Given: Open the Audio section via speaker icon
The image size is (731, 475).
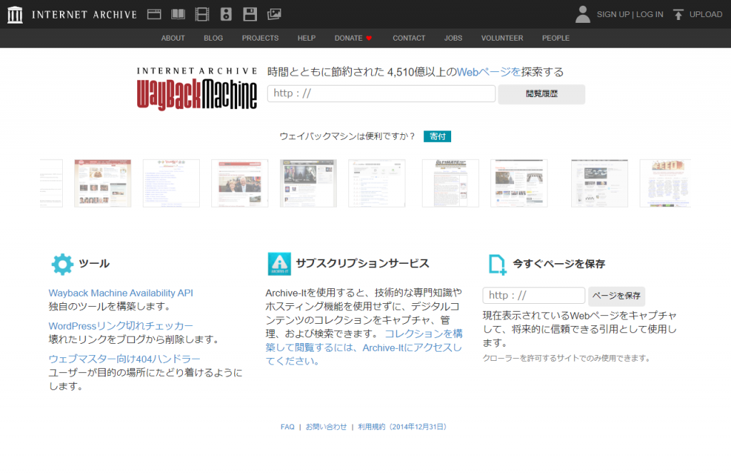Looking at the screenshot, I should 226,14.
